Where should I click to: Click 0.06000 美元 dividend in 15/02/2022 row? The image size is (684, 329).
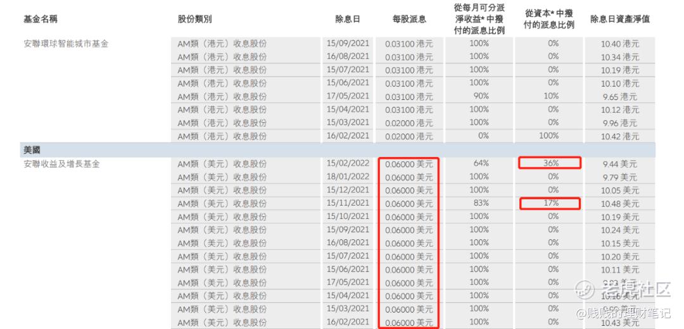point(409,164)
